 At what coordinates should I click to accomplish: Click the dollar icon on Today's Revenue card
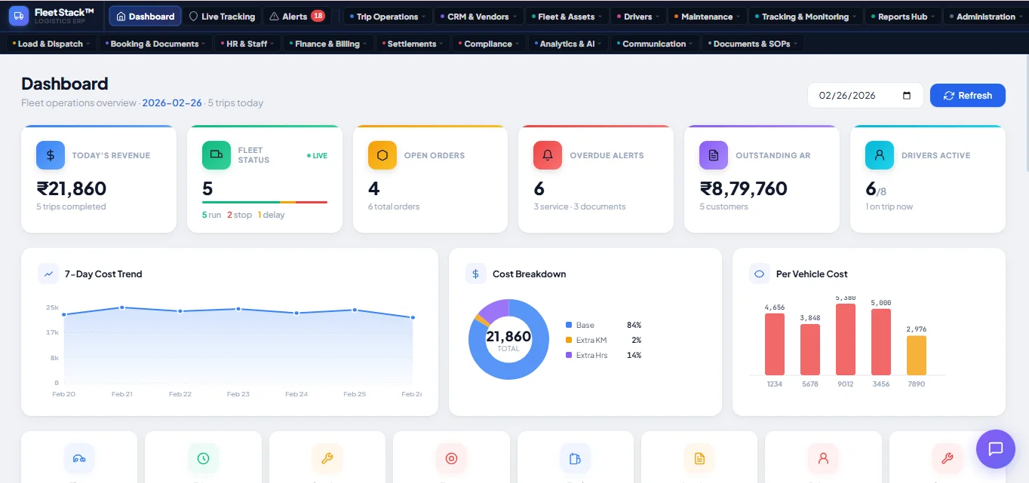click(x=51, y=155)
